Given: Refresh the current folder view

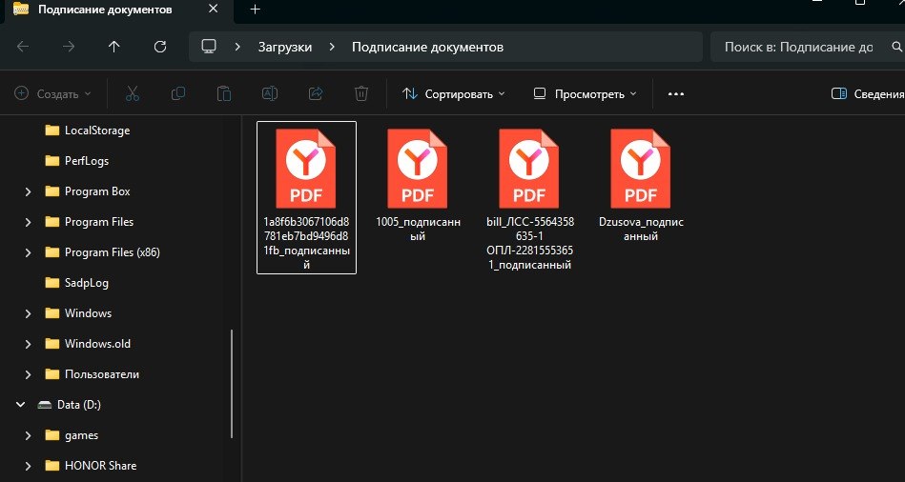Looking at the screenshot, I should pyautogui.click(x=160, y=47).
